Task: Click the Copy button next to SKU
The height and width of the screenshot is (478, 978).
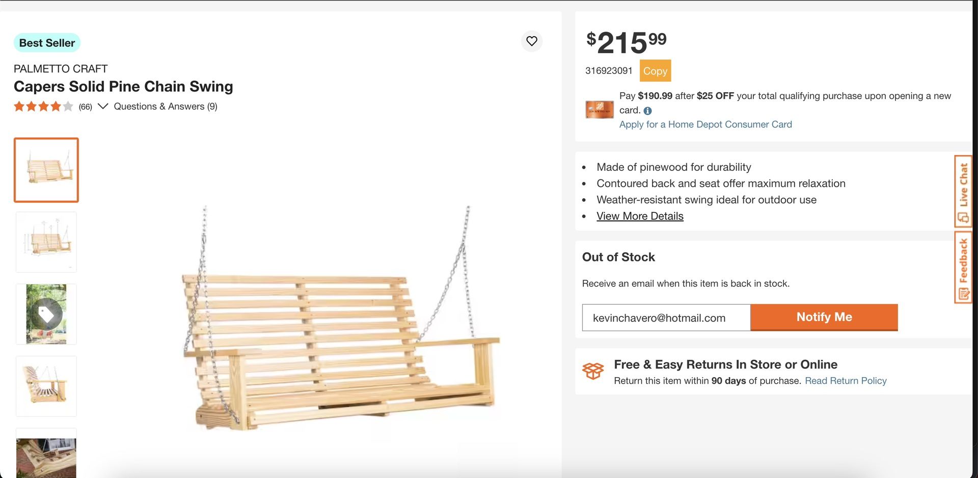Action: (x=655, y=71)
